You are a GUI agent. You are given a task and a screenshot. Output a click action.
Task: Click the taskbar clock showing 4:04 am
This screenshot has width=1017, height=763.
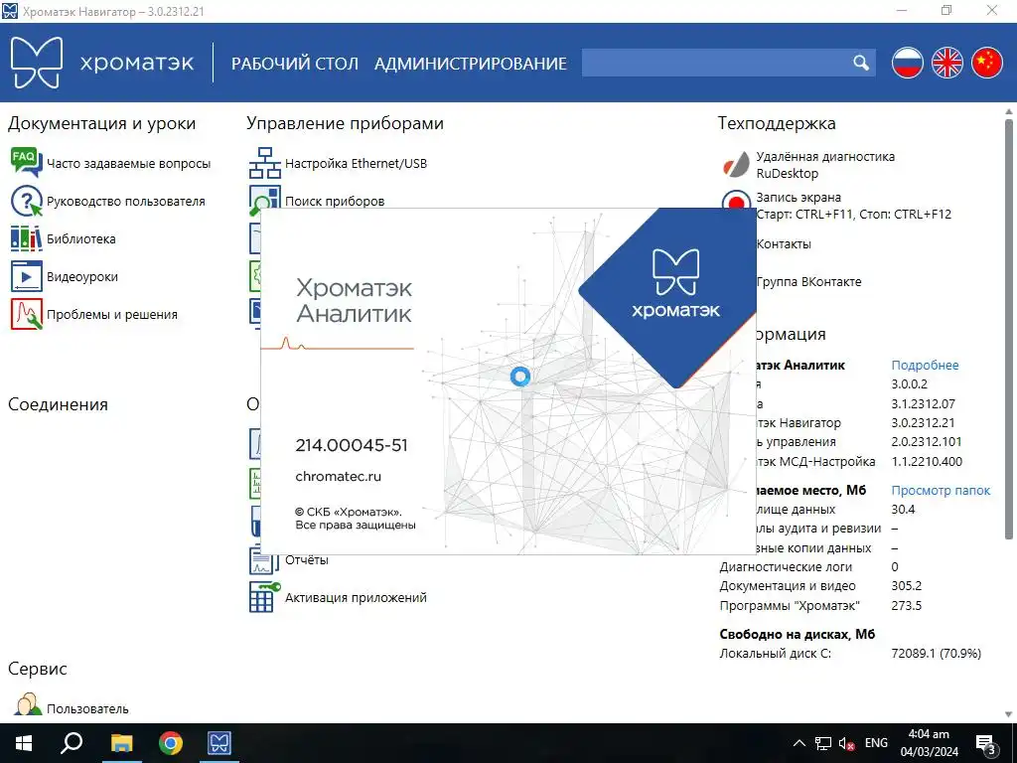click(929, 743)
